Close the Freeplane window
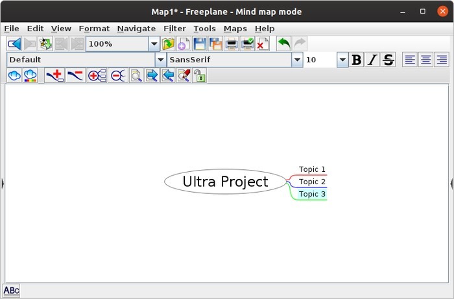 (x=442, y=11)
